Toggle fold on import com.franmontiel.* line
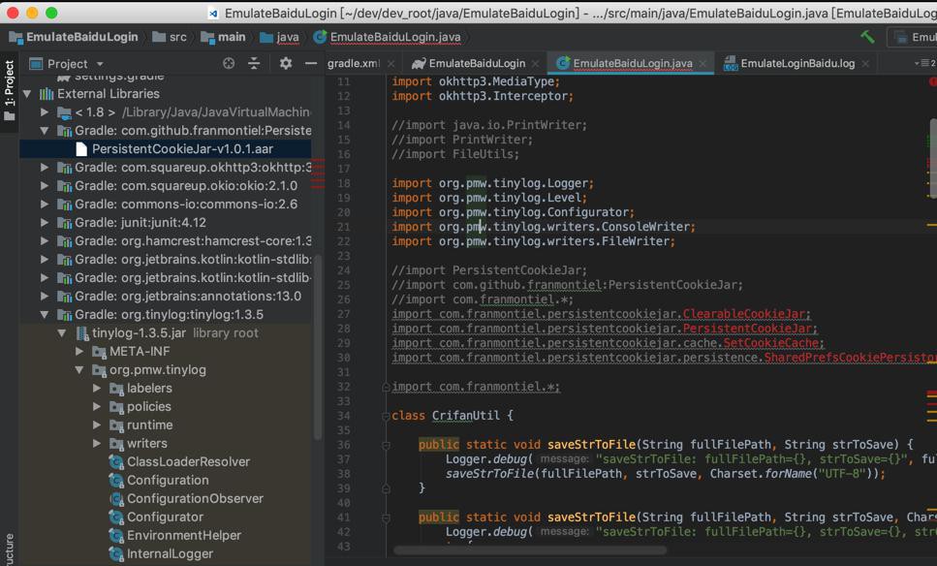The height and width of the screenshot is (566, 937). tap(386, 387)
